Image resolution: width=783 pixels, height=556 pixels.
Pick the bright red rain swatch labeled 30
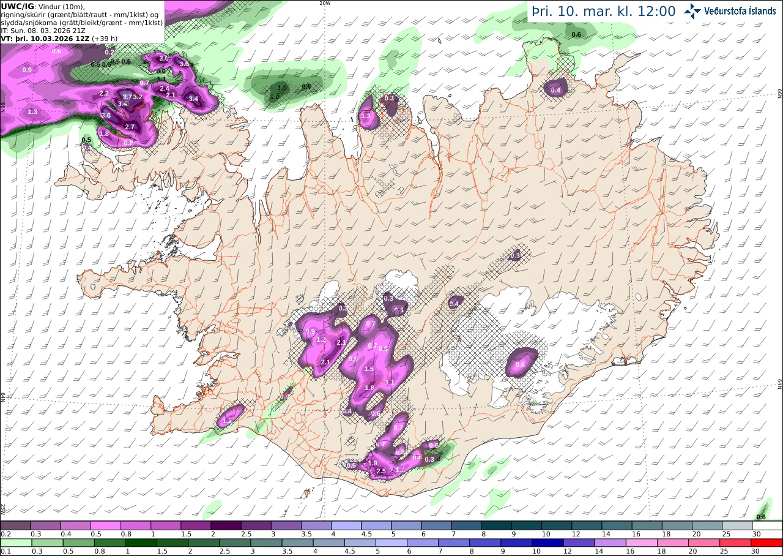[x=766, y=543]
